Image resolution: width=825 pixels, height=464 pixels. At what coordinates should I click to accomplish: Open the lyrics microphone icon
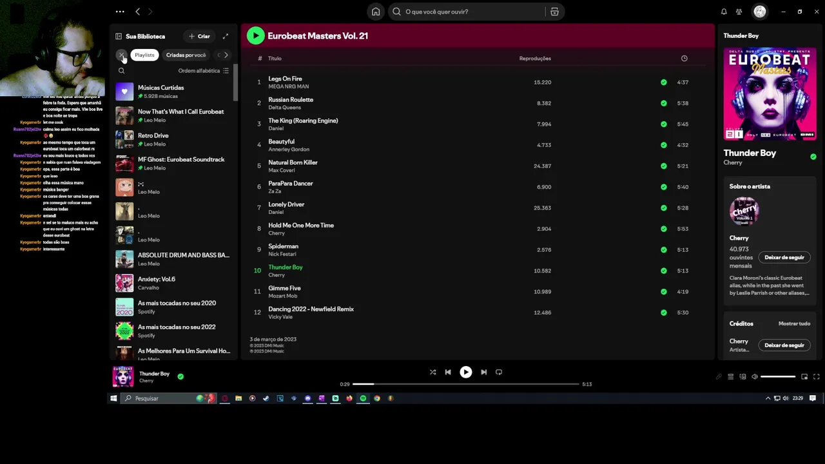tap(719, 377)
